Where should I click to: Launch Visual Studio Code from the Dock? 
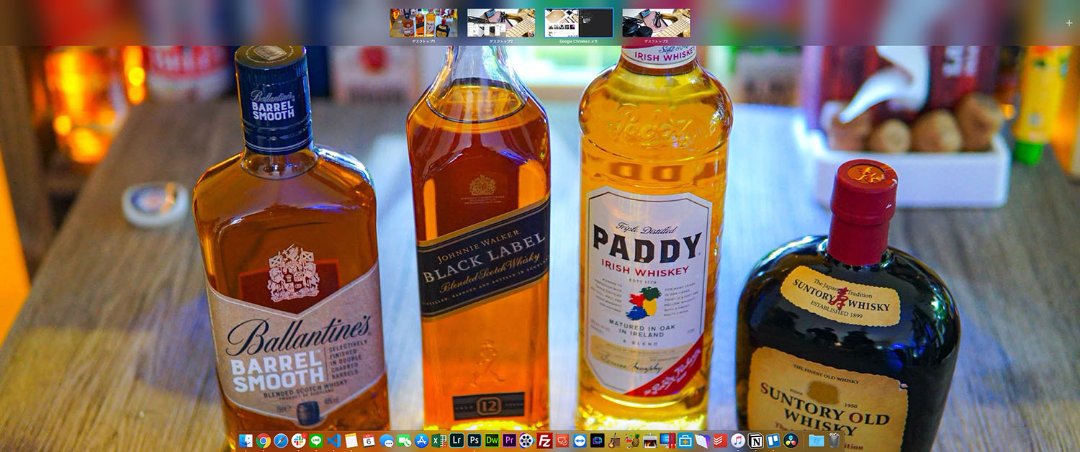point(334,440)
